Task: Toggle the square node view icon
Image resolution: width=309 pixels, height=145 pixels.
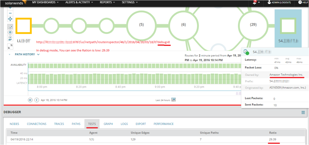Action: (10, 32)
